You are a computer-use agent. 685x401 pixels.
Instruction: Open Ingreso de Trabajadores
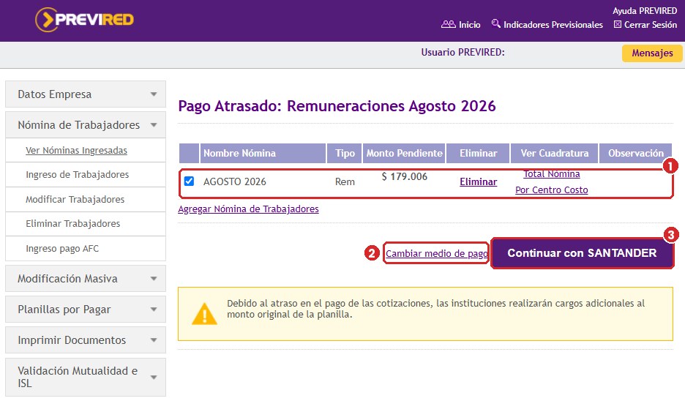point(78,175)
